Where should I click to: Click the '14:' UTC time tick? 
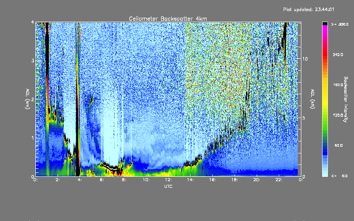pyautogui.click(x=191, y=180)
